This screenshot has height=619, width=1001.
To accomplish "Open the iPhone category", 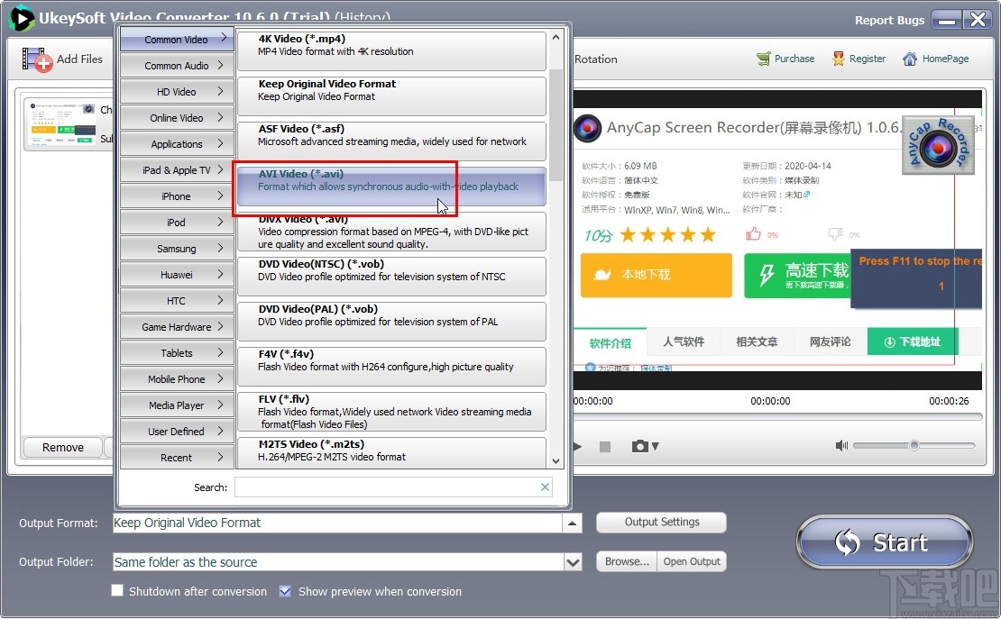I will (177, 196).
